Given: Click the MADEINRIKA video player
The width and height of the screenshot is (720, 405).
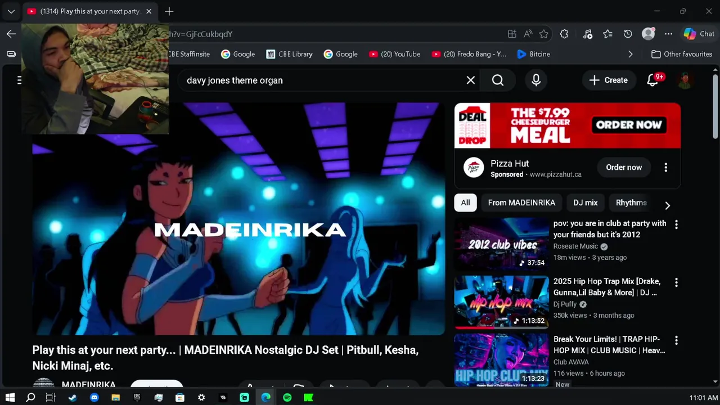Looking at the screenshot, I should [x=238, y=219].
